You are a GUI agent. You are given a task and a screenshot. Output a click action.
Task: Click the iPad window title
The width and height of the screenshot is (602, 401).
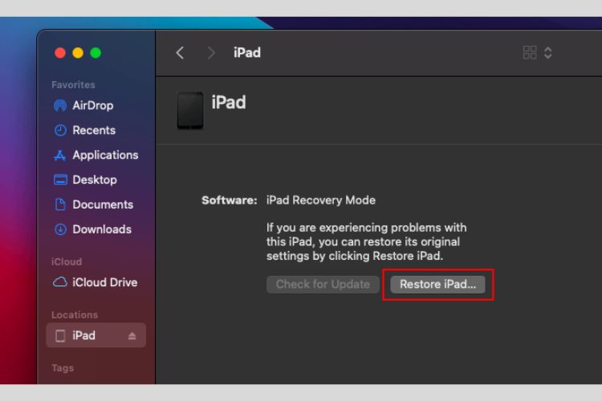pos(247,53)
